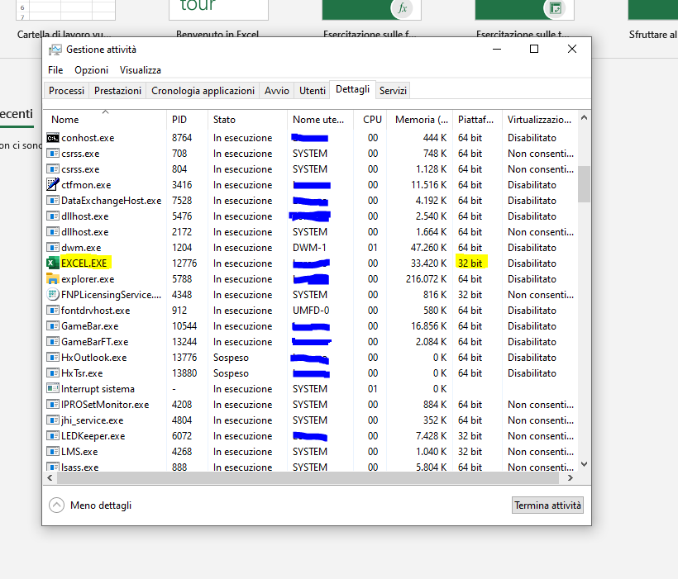The height and width of the screenshot is (579, 678).
Task: Sort by the Memoria column header
Action: (x=419, y=120)
